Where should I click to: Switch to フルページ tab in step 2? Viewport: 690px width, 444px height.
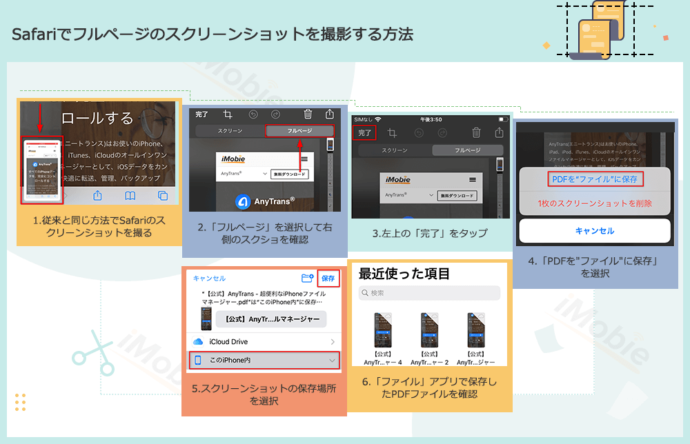pos(299,131)
